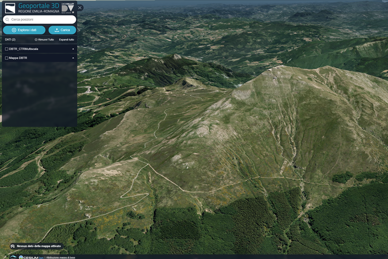Collapse the Mappa DBTR layer section
The width and height of the screenshot is (388, 259).
point(73,58)
